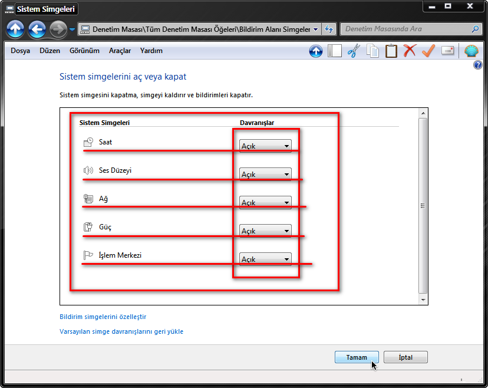Open help via the question mark icon
Viewport: 488px width, 388px height.
(x=478, y=65)
